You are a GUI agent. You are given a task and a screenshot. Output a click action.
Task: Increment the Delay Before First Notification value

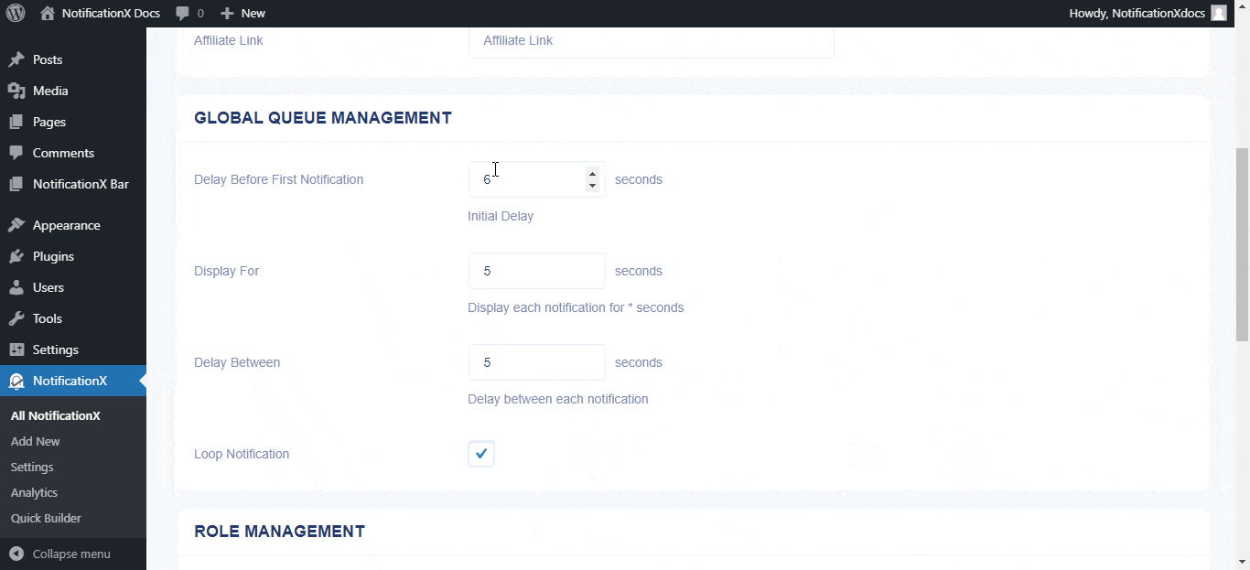click(x=593, y=172)
